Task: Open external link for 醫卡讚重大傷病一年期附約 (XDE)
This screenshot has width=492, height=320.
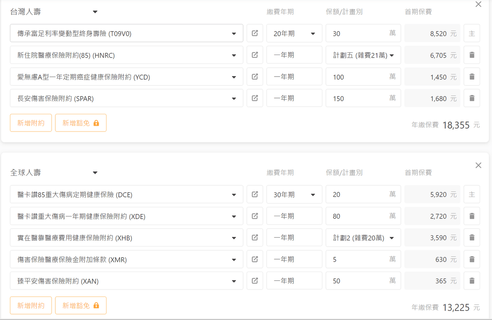Action: coord(255,216)
